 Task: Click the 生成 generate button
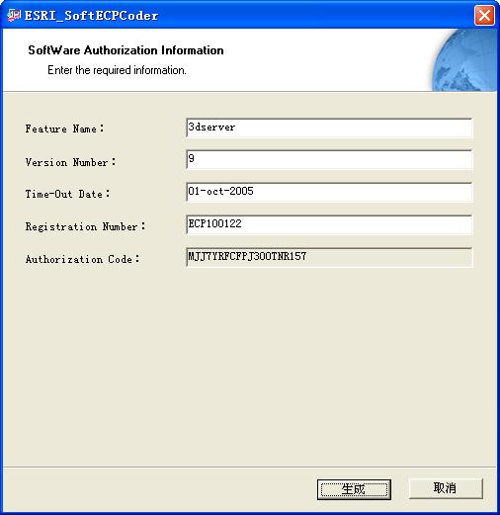click(x=354, y=489)
